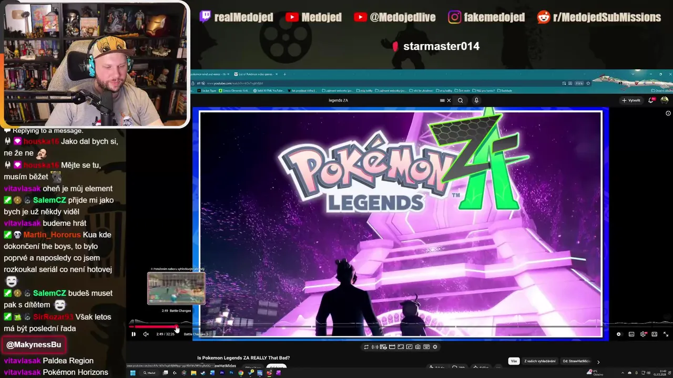Select Od: StrawHatMidas filter chip
673x378 pixels.
pyautogui.click(x=576, y=361)
